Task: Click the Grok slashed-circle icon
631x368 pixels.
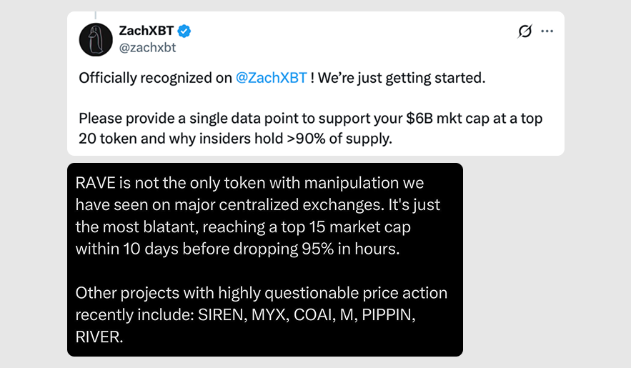Action: [x=525, y=31]
